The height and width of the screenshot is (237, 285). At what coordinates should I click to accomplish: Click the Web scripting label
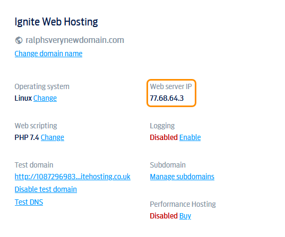36,126
